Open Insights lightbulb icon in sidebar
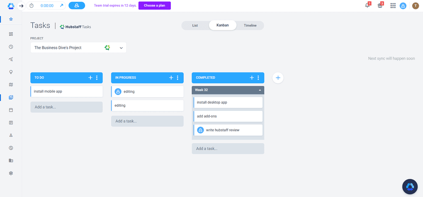This screenshot has width=423, height=197. click(x=11, y=72)
